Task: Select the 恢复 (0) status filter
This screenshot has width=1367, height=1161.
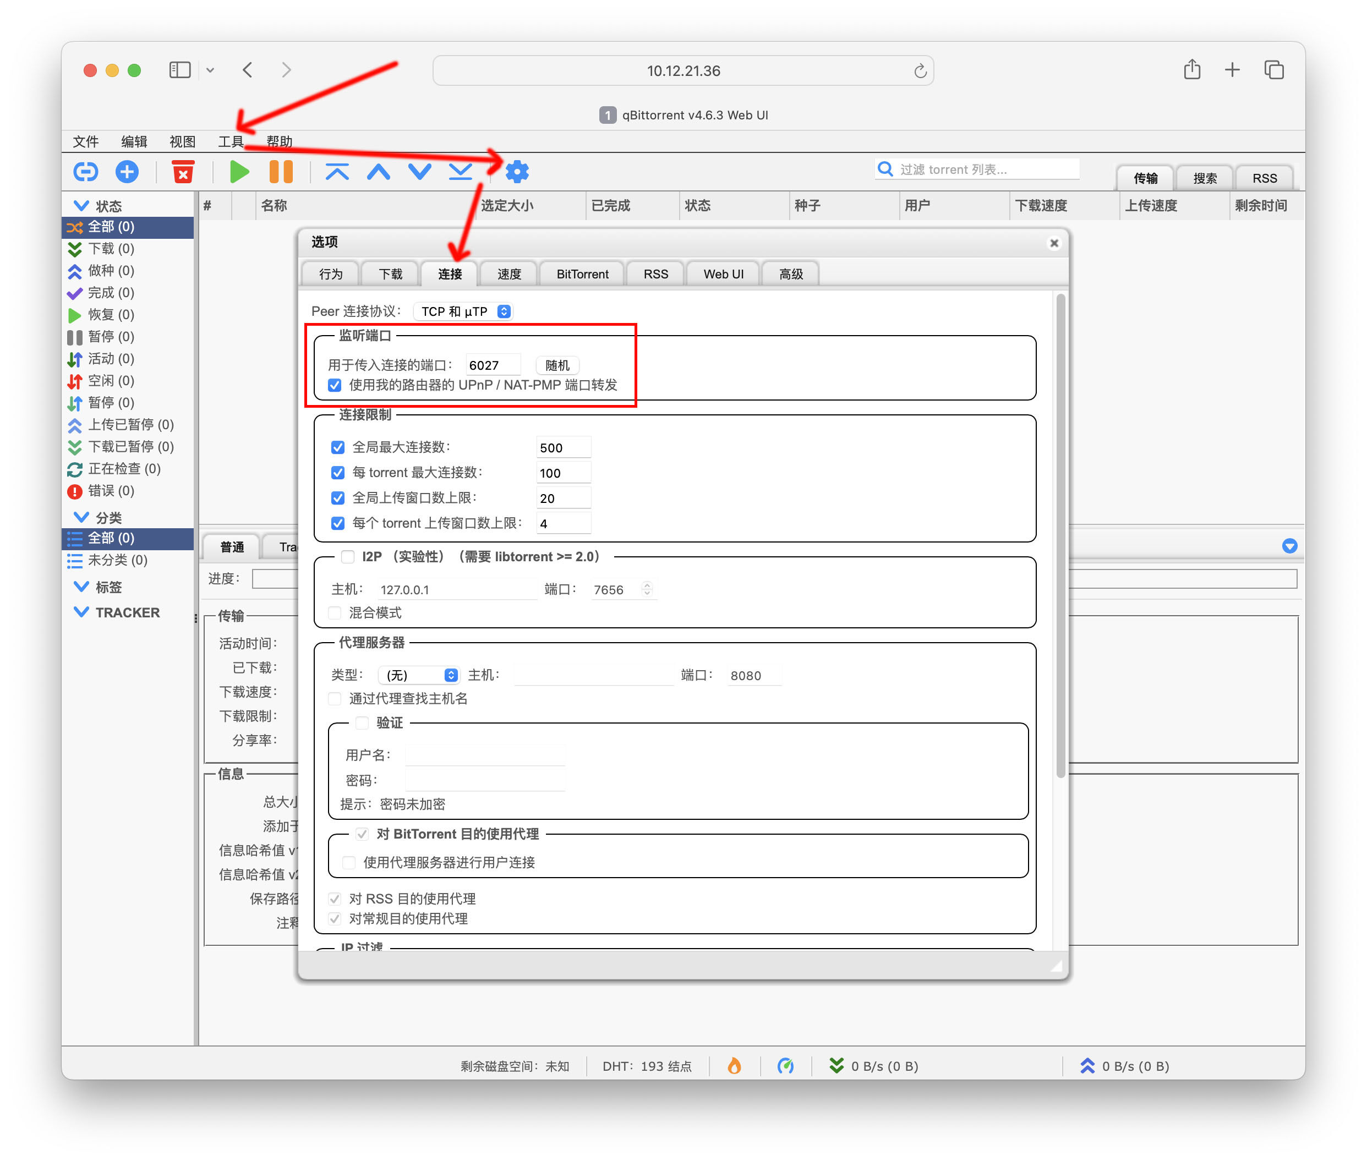Action: pyautogui.click(x=128, y=315)
